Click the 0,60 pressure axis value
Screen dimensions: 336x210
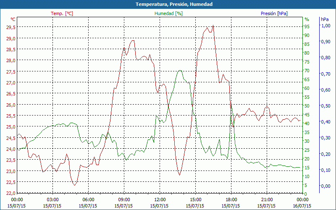[x=326, y=90]
